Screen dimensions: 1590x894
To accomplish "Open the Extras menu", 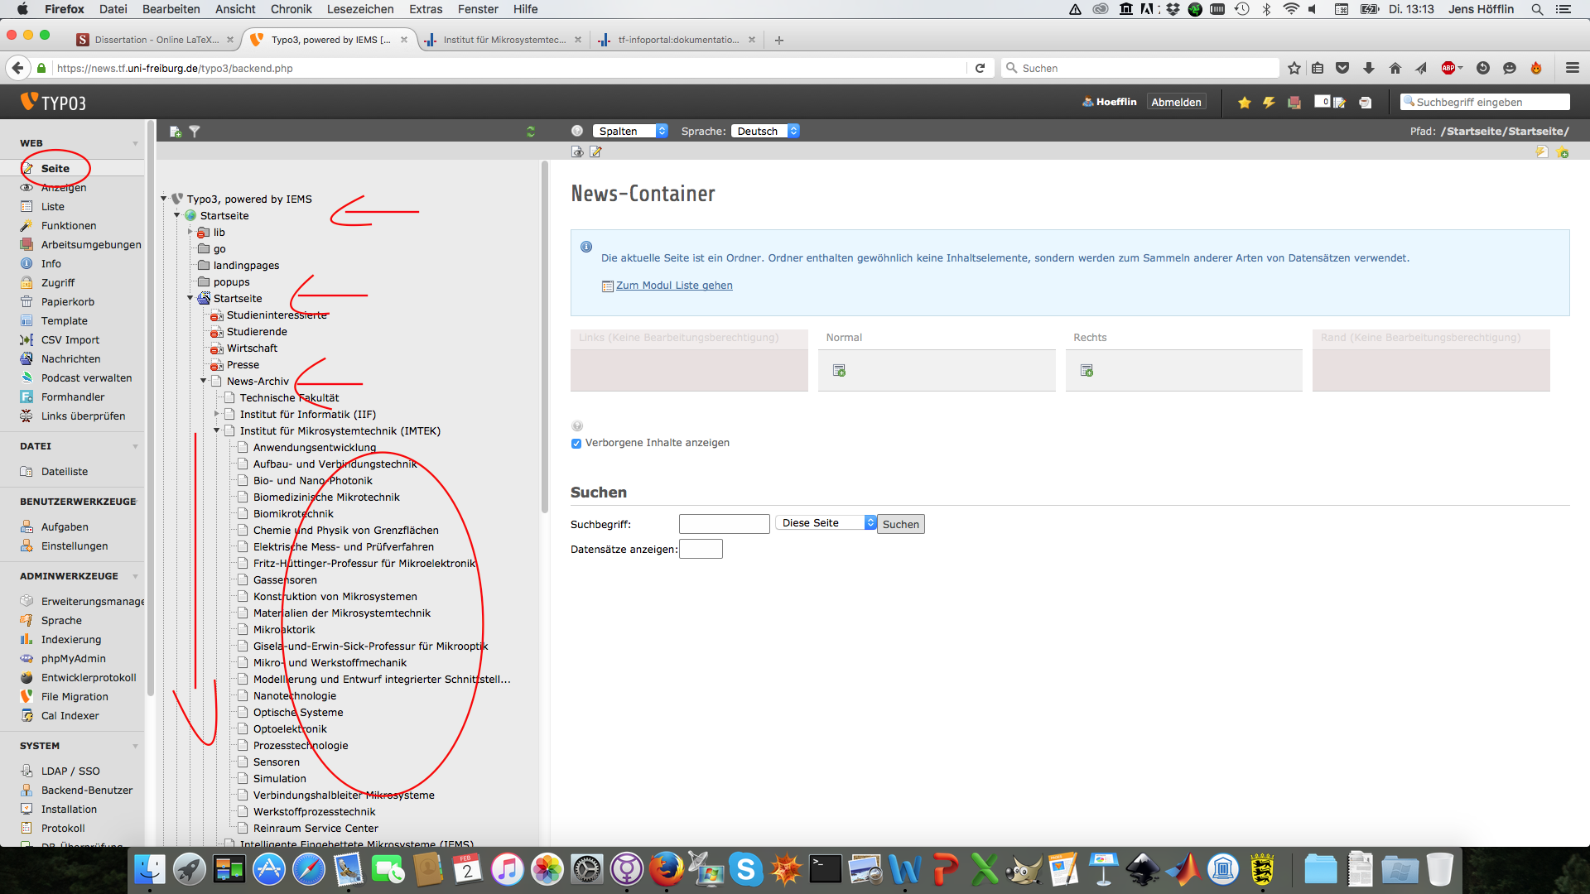I will pos(426,9).
